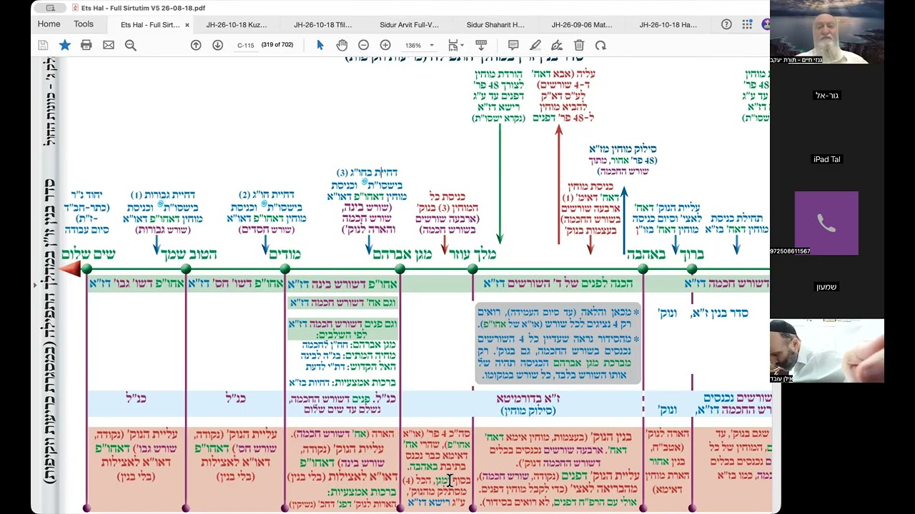915x514 pixels.
Task: Select the highlight pen tool
Action: coord(535,45)
